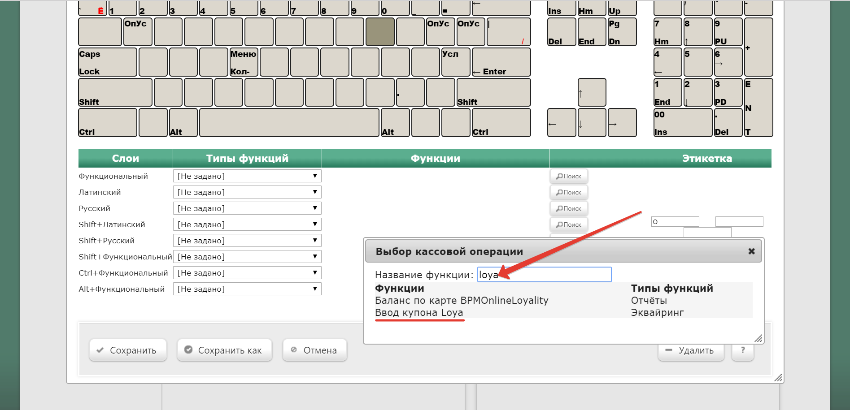Click the Pg Dn key

pos(622,32)
